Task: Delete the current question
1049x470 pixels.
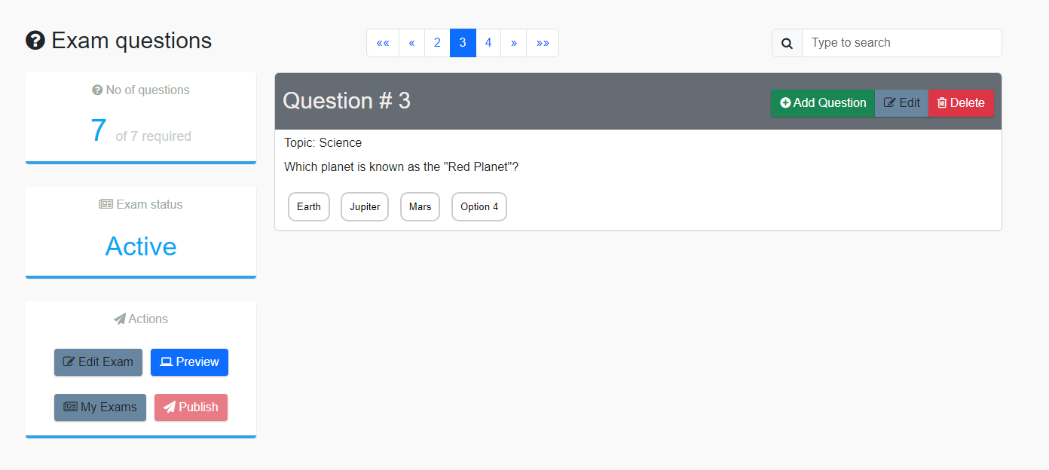Action: tap(961, 103)
